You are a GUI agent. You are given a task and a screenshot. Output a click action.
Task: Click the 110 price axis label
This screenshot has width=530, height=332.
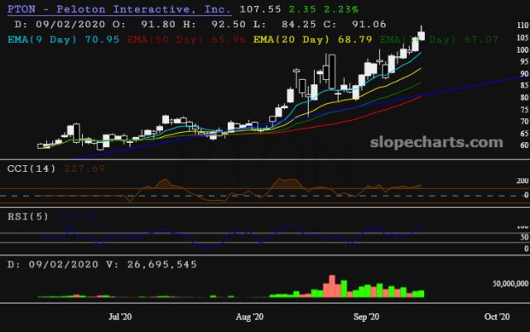pyautogui.click(x=523, y=26)
